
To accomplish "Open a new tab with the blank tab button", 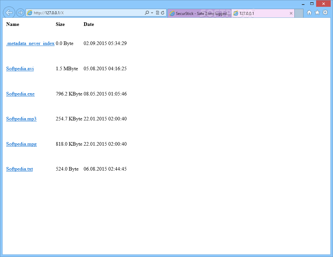I will tap(299, 13).
